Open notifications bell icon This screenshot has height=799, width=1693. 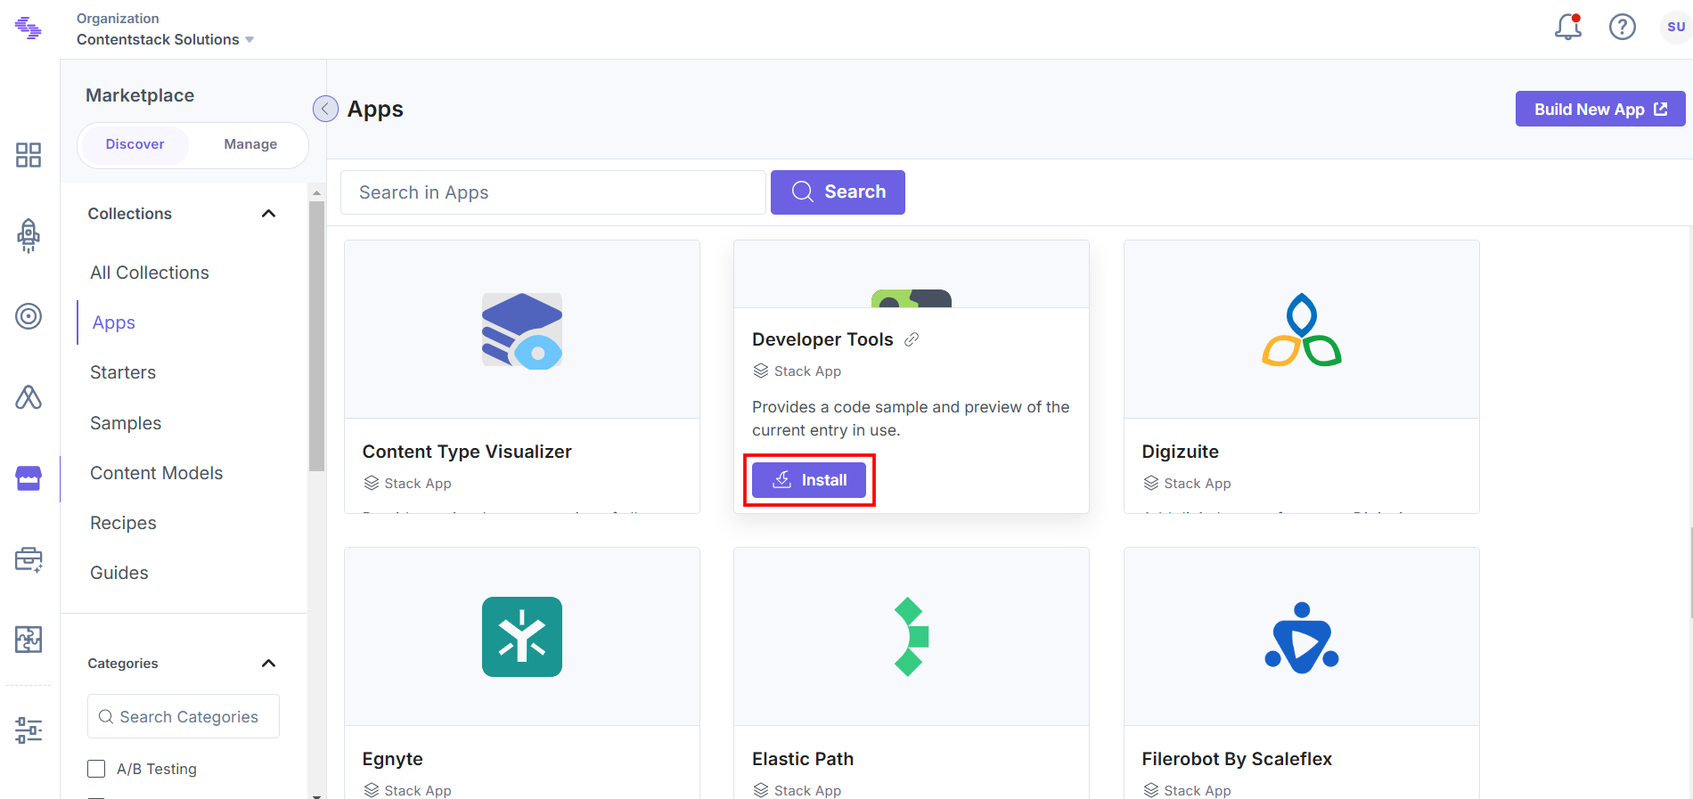(x=1568, y=27)
